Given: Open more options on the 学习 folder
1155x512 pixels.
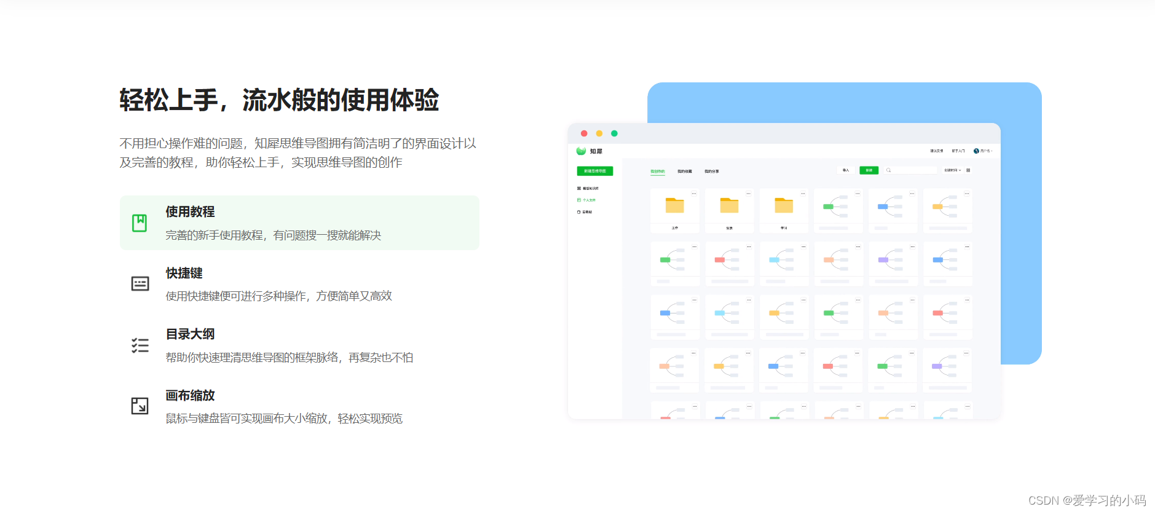Looking at the screenshot, I should (803, 194).
